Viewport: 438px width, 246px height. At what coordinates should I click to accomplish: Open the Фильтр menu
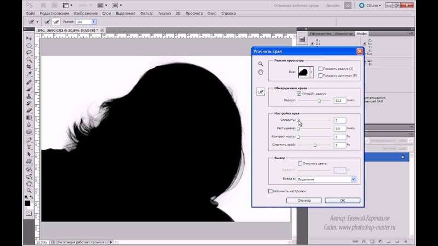click(x=147, y=12)
